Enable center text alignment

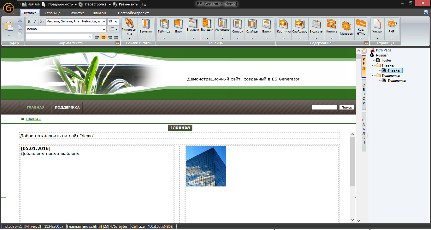click(103, 37)
